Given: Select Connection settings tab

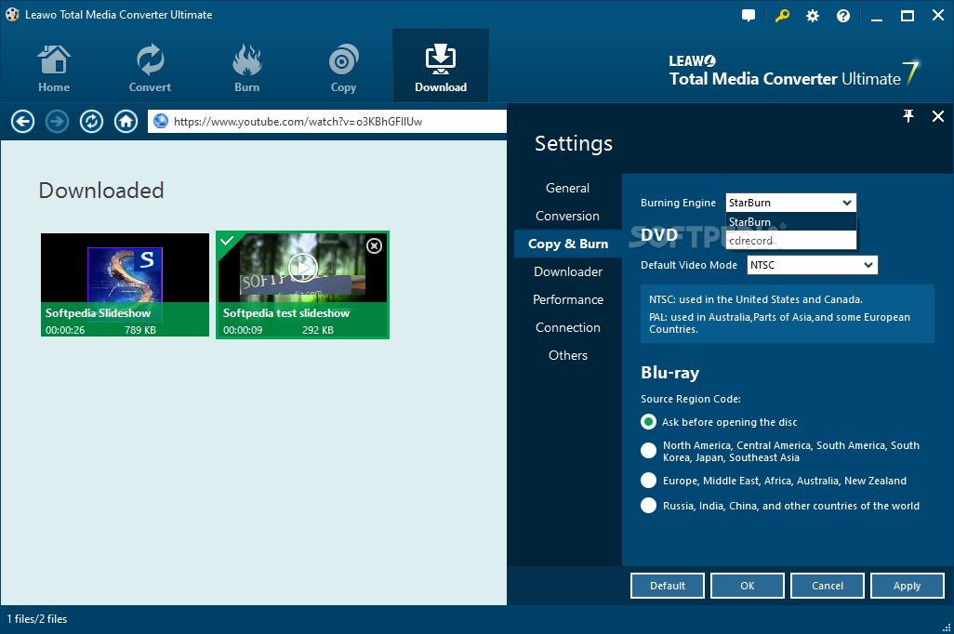Looking at the screenshot, I should pyautogui.click(x=567, y=328).
